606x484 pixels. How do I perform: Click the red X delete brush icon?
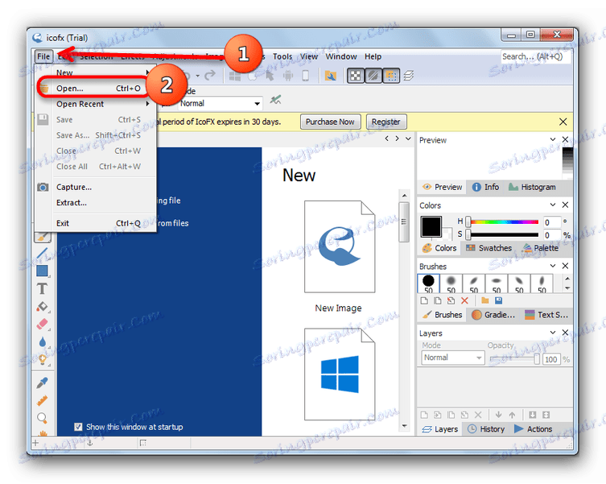click(x=464, y=300)
